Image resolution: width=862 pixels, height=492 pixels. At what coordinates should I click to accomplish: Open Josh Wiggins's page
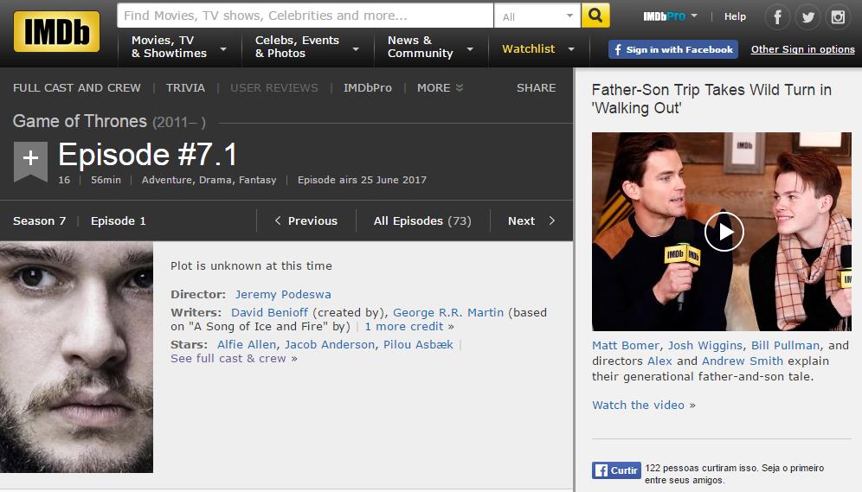click(705, 345)
